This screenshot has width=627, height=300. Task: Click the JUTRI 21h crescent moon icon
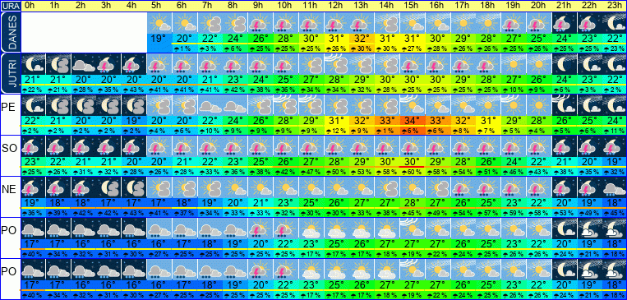pyautogui.click(x=564, y=64)
